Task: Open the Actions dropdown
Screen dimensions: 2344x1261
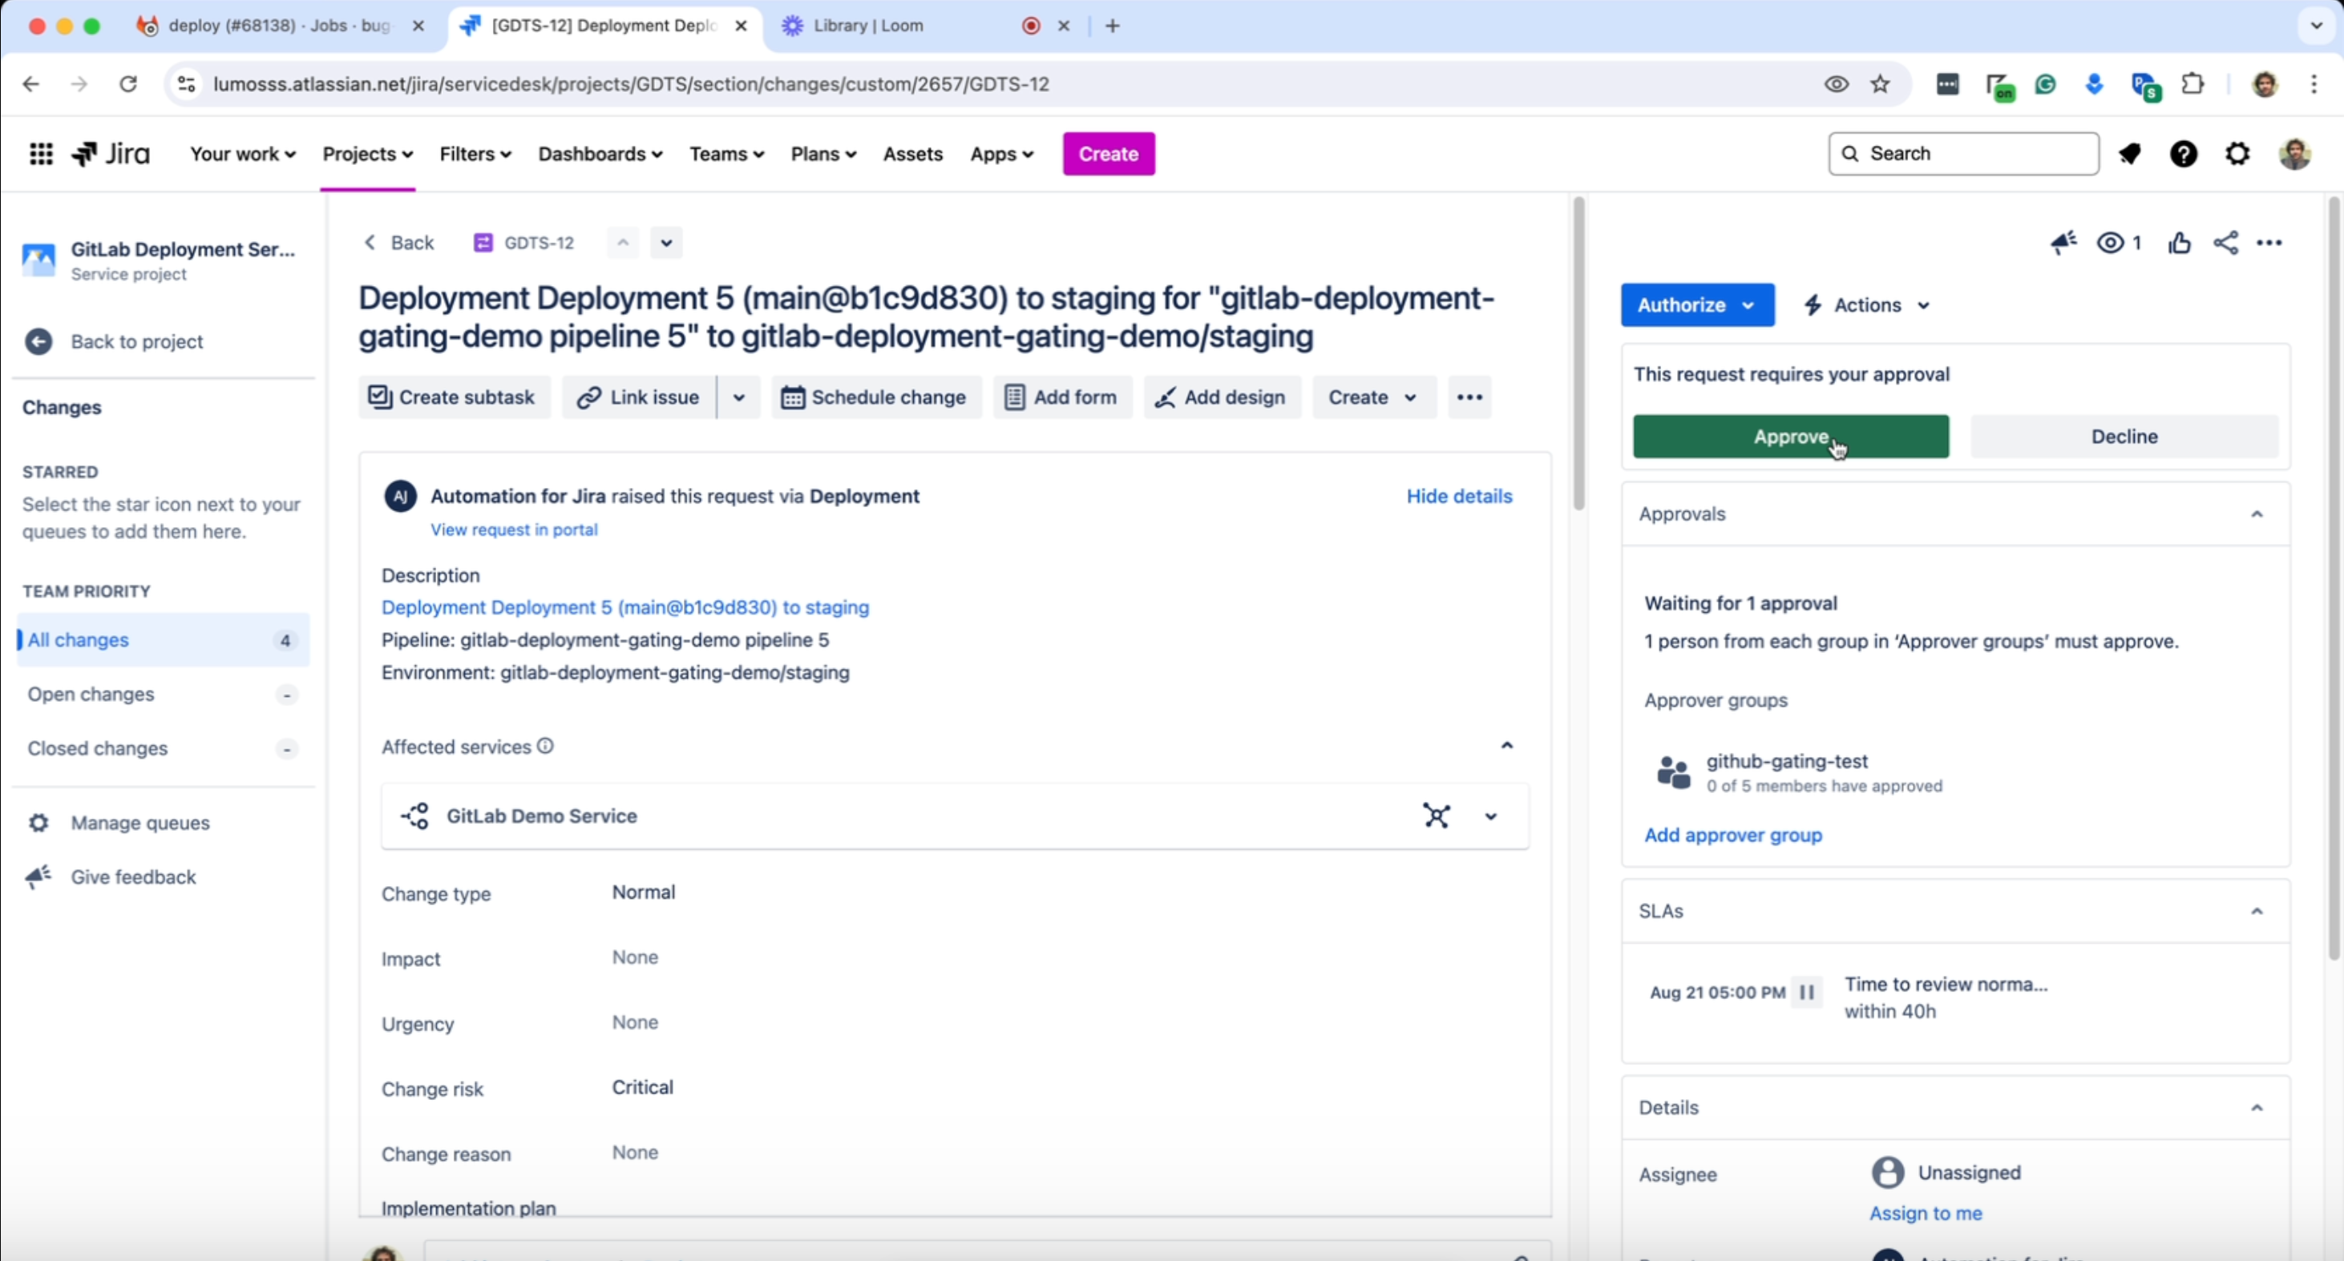Action: pos(1866,304)
